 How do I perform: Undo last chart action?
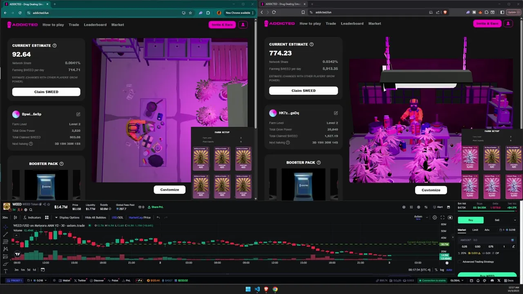(x=158, y=218)
